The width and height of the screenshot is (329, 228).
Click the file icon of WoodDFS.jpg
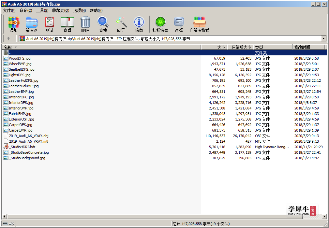pos(6,58)
